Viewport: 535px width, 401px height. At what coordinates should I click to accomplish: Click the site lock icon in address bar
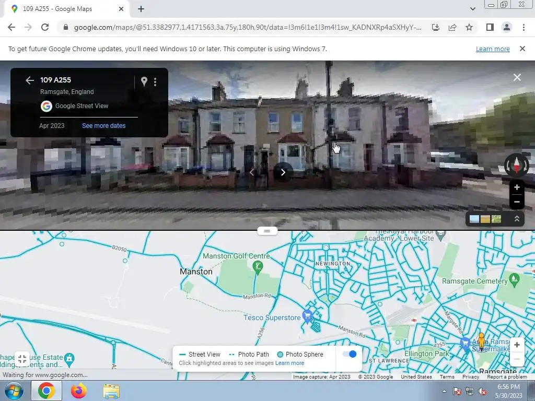coord(66,27)
